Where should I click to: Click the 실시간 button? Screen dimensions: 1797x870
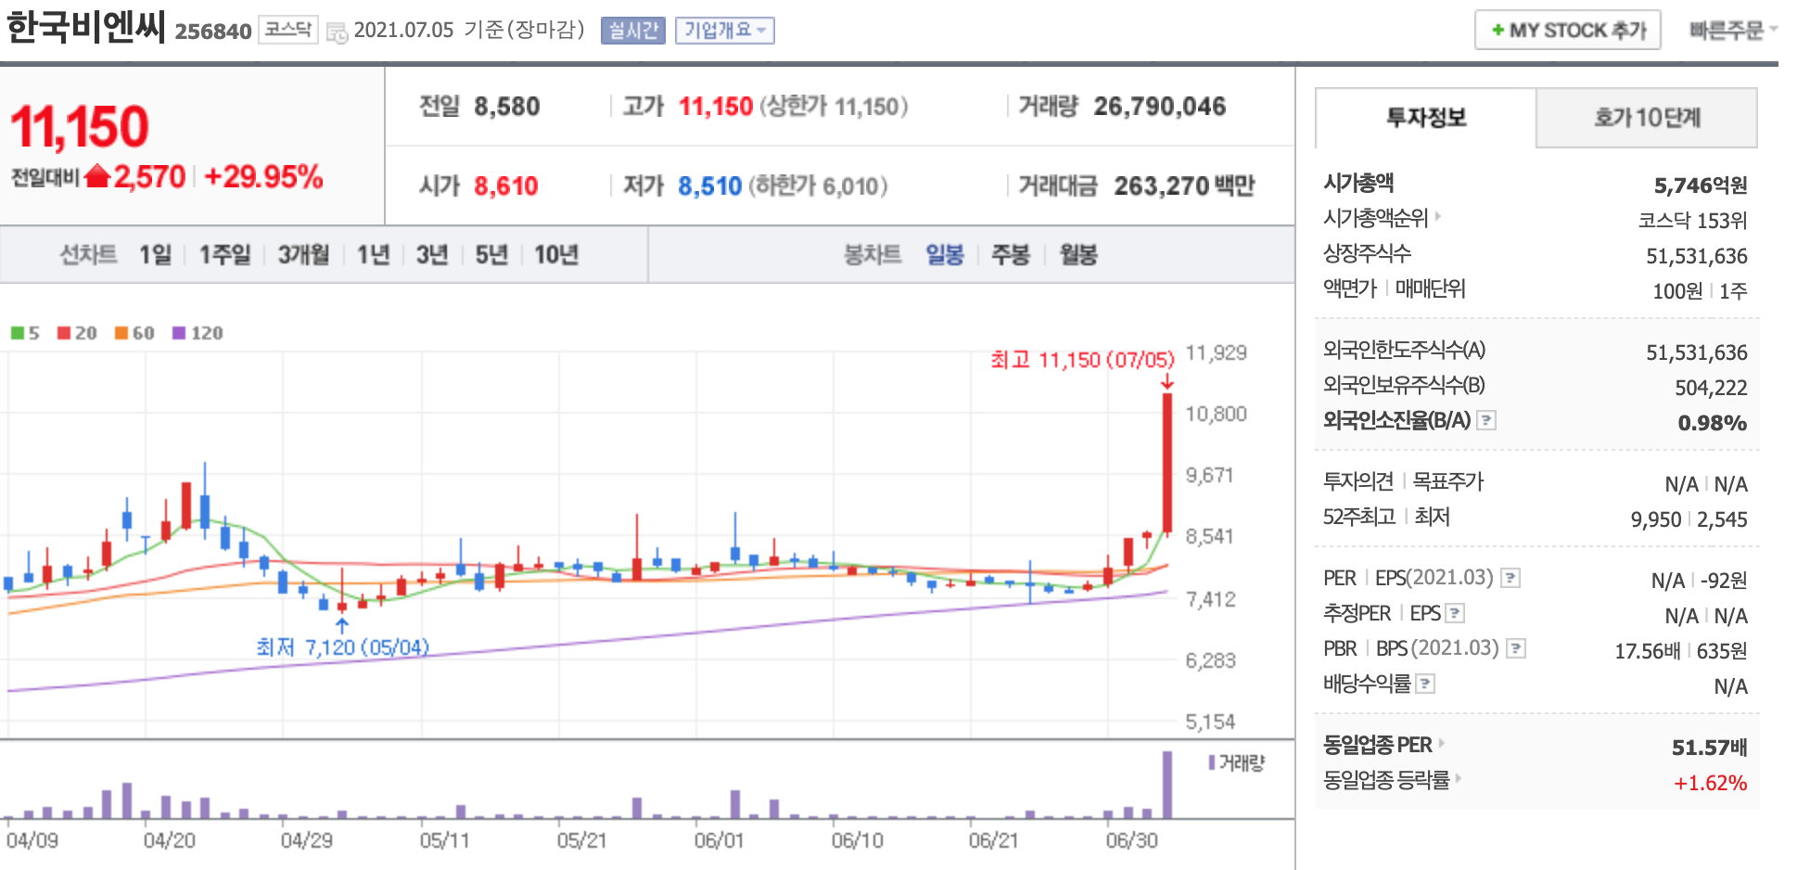[633, 31]
